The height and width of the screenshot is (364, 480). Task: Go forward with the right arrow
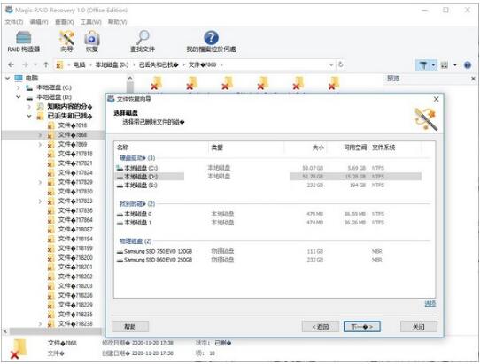[26, 64]
